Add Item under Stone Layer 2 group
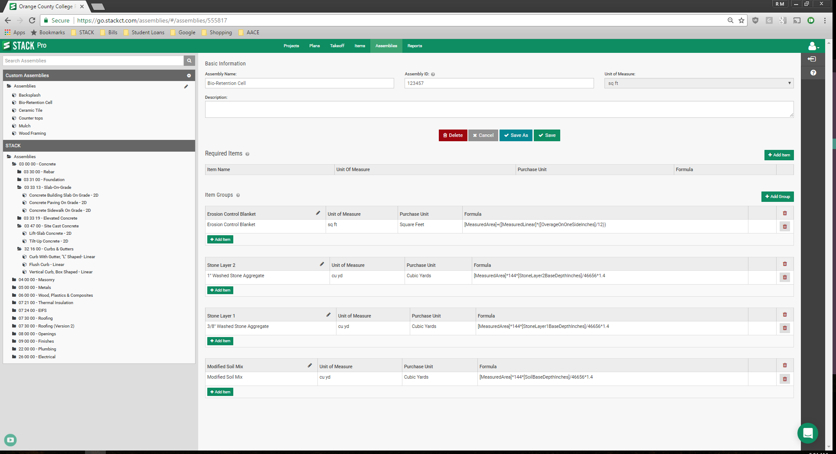836x454 pixels. 220,290
